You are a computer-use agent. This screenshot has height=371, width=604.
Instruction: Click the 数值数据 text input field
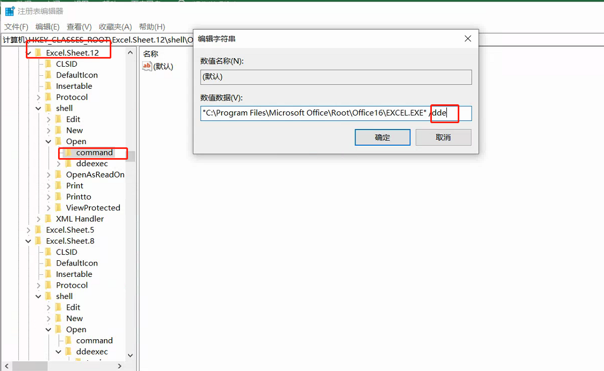click(x=323, y=113)
